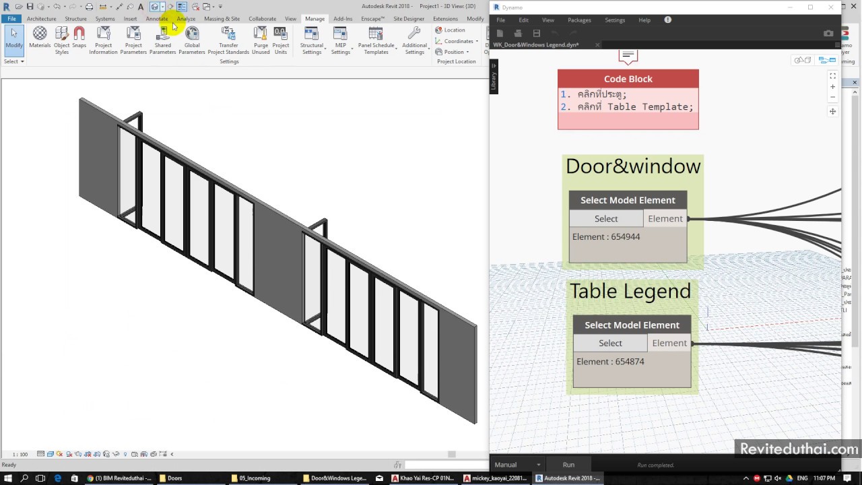Viewport: 862px width, 485px height.
Task: Open the Select panel dropdown under Modify
Action: pos(13,61)
